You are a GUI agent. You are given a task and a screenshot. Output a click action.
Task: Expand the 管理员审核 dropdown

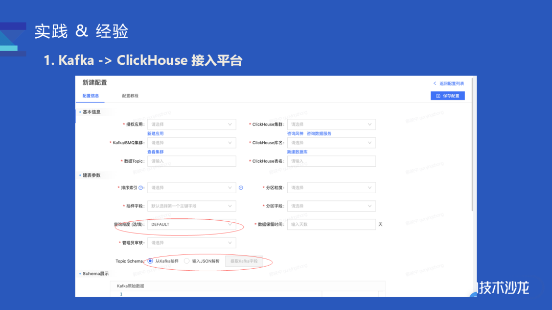point(192,243)
